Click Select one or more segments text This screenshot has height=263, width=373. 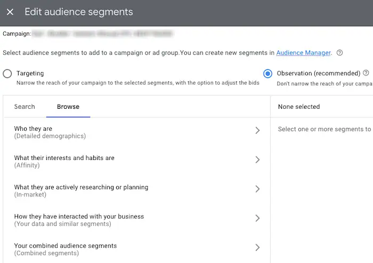tap(325, 129)
